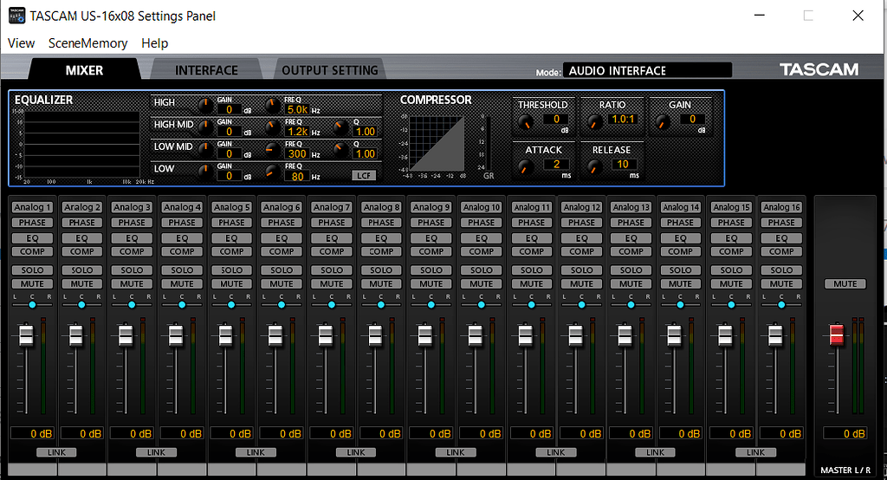Click the HIGH MID frequency knob
This screenshot has width=887, height=480.
coord(273,127)
